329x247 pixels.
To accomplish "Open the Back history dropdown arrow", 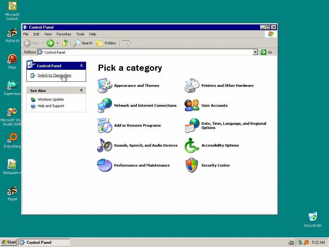I will tap(43, 43).
